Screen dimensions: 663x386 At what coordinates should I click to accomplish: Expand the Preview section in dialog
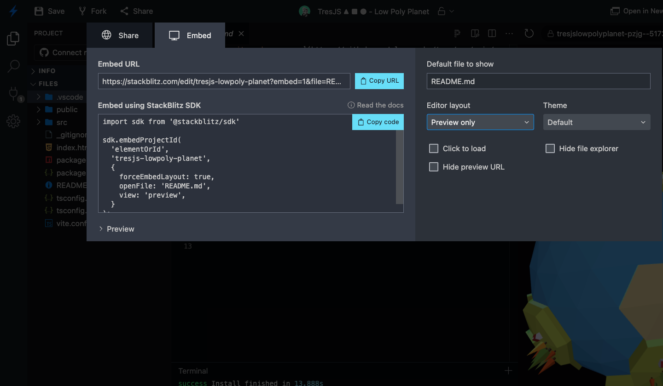click(117, 229)
